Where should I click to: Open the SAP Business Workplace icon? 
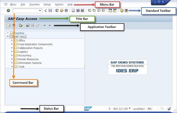pos(21,25)
